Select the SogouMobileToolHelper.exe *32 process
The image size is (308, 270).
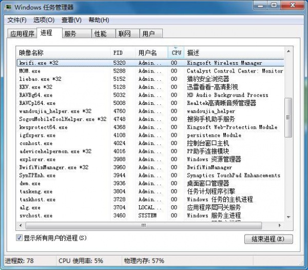click(x=150, y=119)
